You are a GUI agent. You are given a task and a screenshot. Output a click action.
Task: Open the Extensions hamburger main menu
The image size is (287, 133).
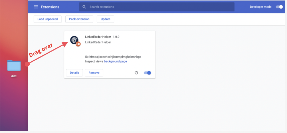click(36, 7)
